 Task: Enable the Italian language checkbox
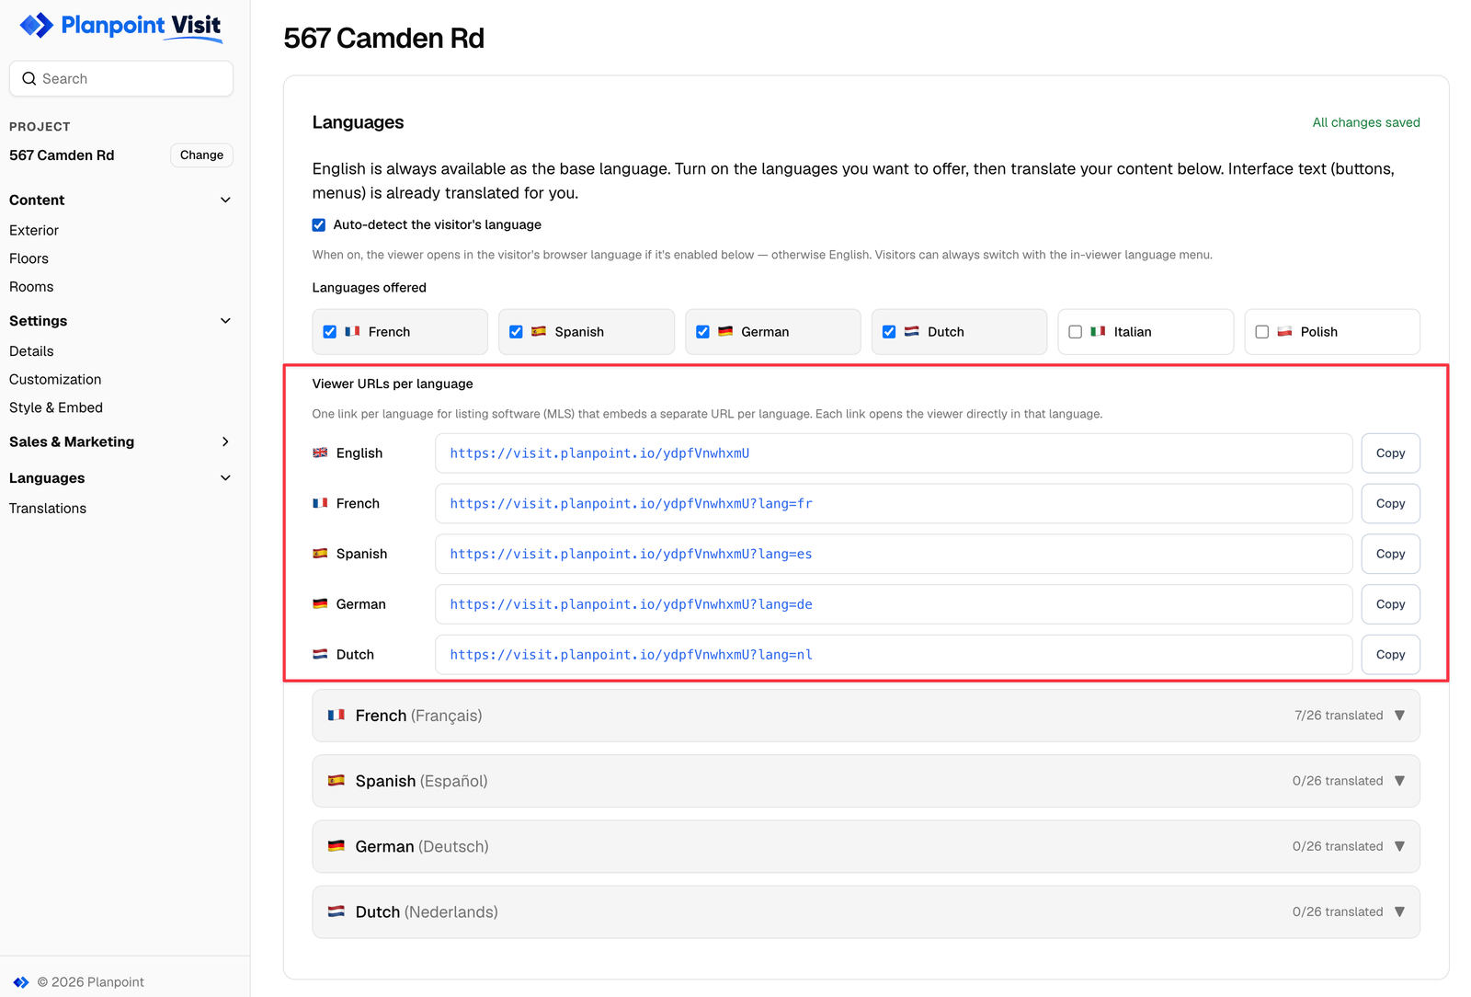point(1075,332)
